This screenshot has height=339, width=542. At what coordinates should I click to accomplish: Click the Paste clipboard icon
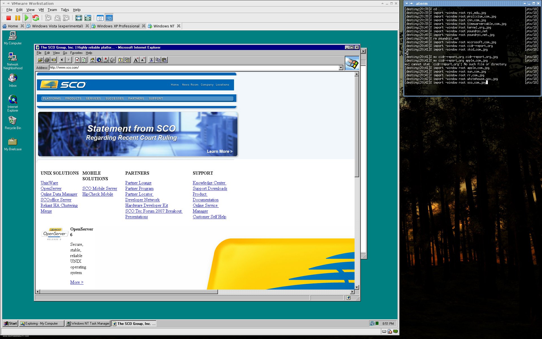click(165, 60)
